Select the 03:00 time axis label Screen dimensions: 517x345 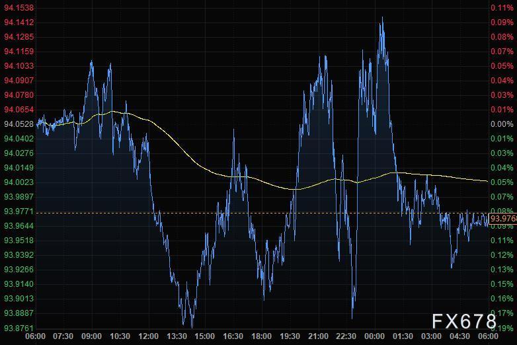click(x=431, y=336)
